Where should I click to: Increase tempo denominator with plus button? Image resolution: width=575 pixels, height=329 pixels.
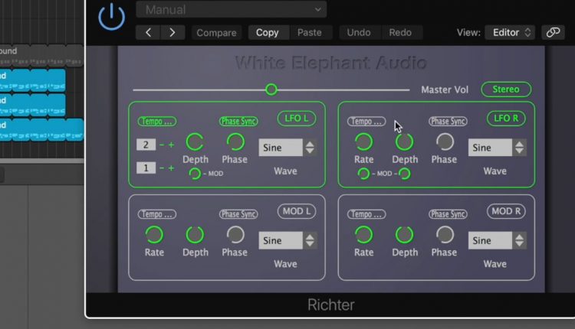[x=171, y=168]
